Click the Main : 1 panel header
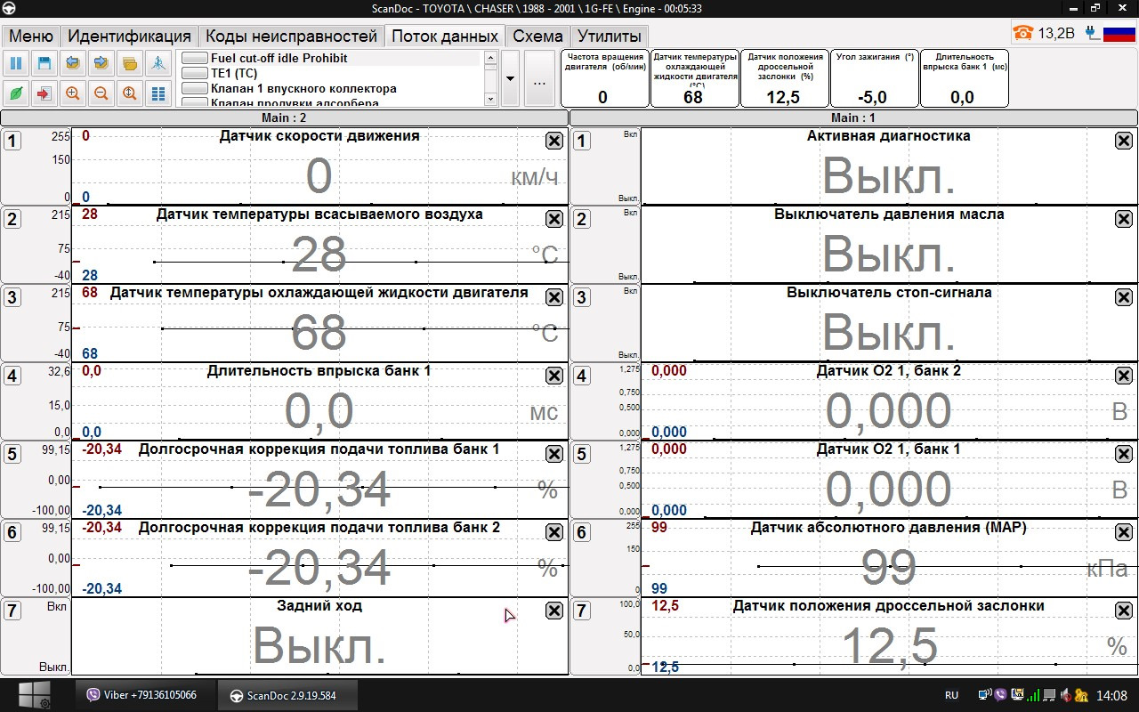 [x=853, y=117]
